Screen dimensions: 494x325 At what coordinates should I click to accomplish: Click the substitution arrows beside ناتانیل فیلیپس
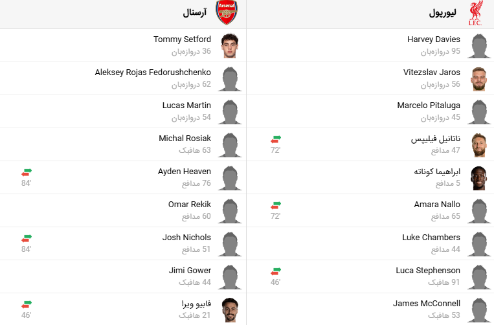pyautogui.click(x=276, y=139)
